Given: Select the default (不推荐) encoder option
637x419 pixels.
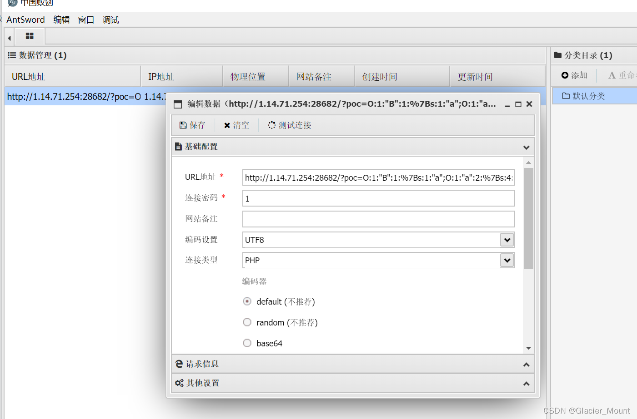Looking at the screenshot, I should pyautogui.click(x=247, y=301).
